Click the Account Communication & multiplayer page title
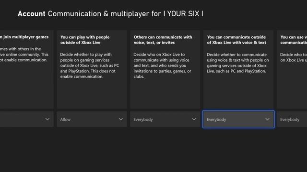Screen dimensions: 307x172 coord(110,14)
